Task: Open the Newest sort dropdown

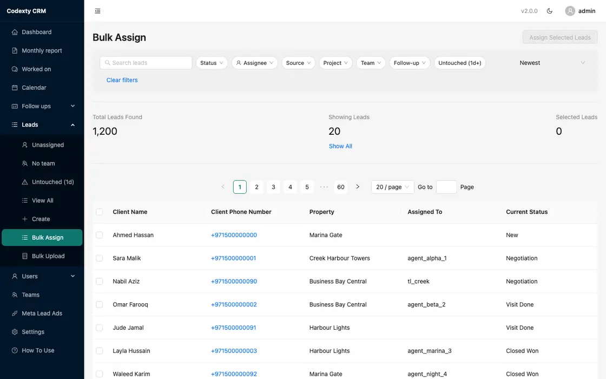Action: [552, 63]
